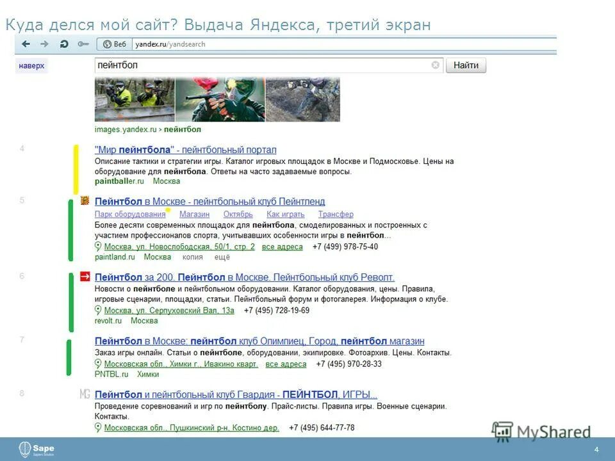
Task: Go back with the browser back arrow
Action: click(26, 44)
